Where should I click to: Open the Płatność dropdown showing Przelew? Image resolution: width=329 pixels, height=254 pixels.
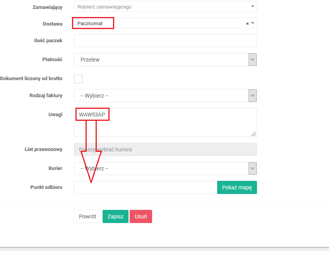point(165,60)
